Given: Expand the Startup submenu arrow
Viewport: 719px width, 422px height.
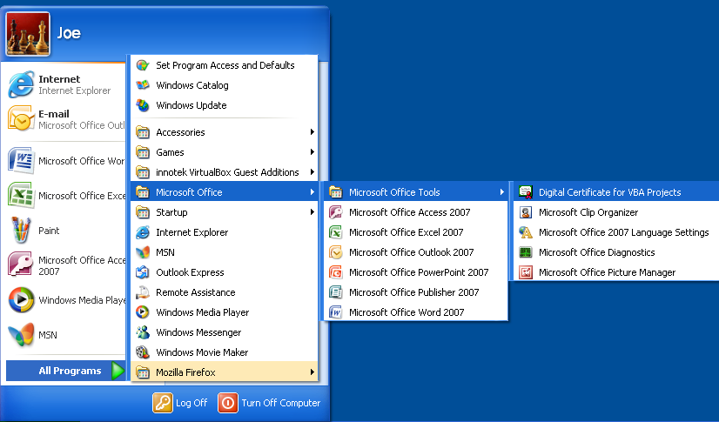Looking at the screenshot, I should click(x=312, y=212).
